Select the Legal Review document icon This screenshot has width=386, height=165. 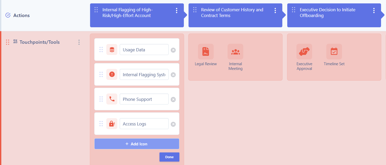[x=206, y=52]
